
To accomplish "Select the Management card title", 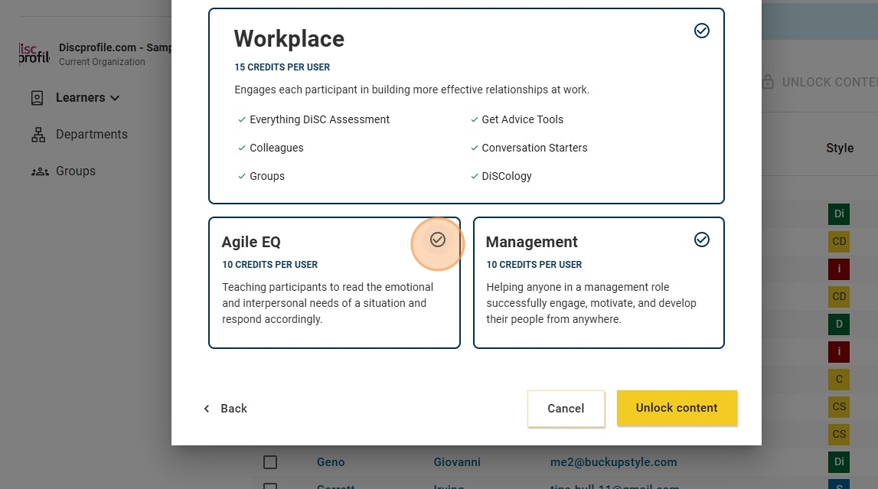I will [x=531, y=242].
